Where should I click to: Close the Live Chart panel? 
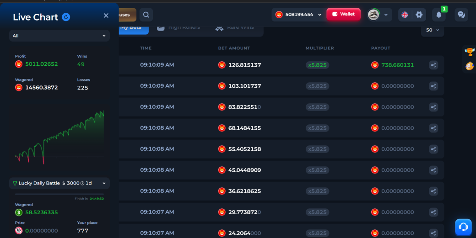click(x=106, y=16)
